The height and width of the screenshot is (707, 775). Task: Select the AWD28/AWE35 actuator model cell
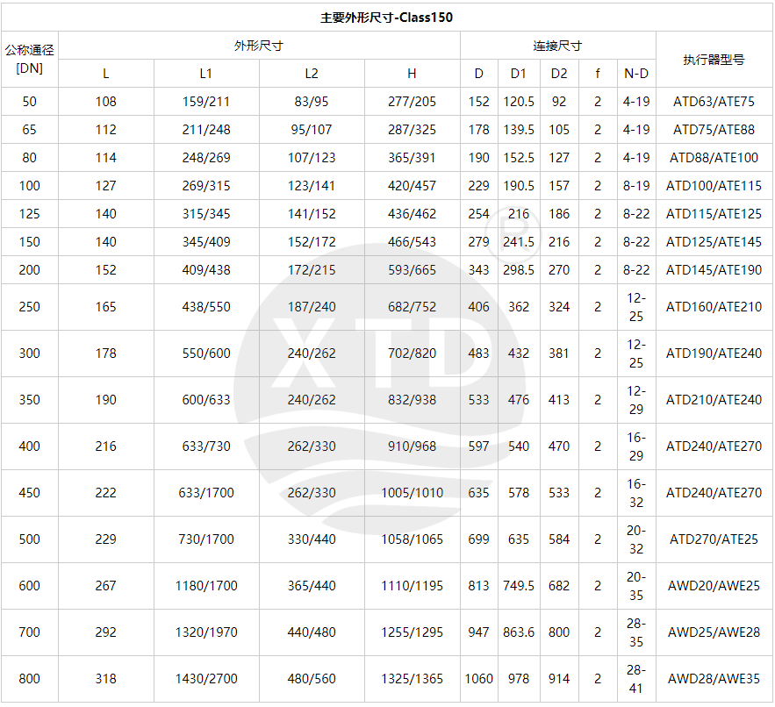click(714, 679)
